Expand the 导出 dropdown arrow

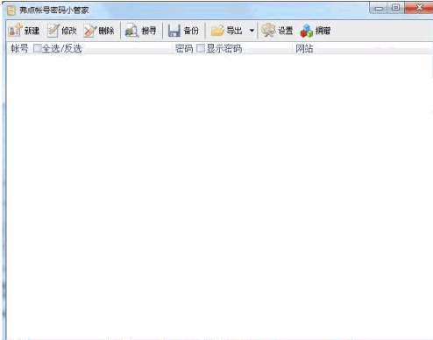click(x=252, y=31)
